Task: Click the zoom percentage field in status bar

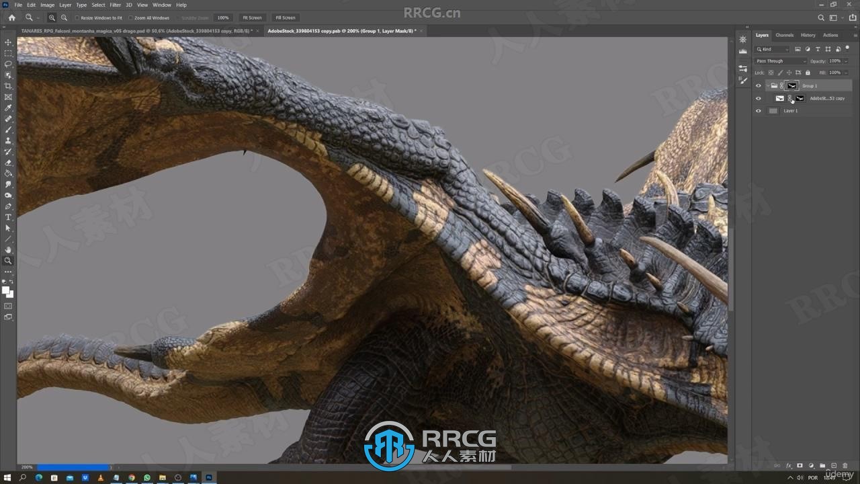Action: pos(27,467)
